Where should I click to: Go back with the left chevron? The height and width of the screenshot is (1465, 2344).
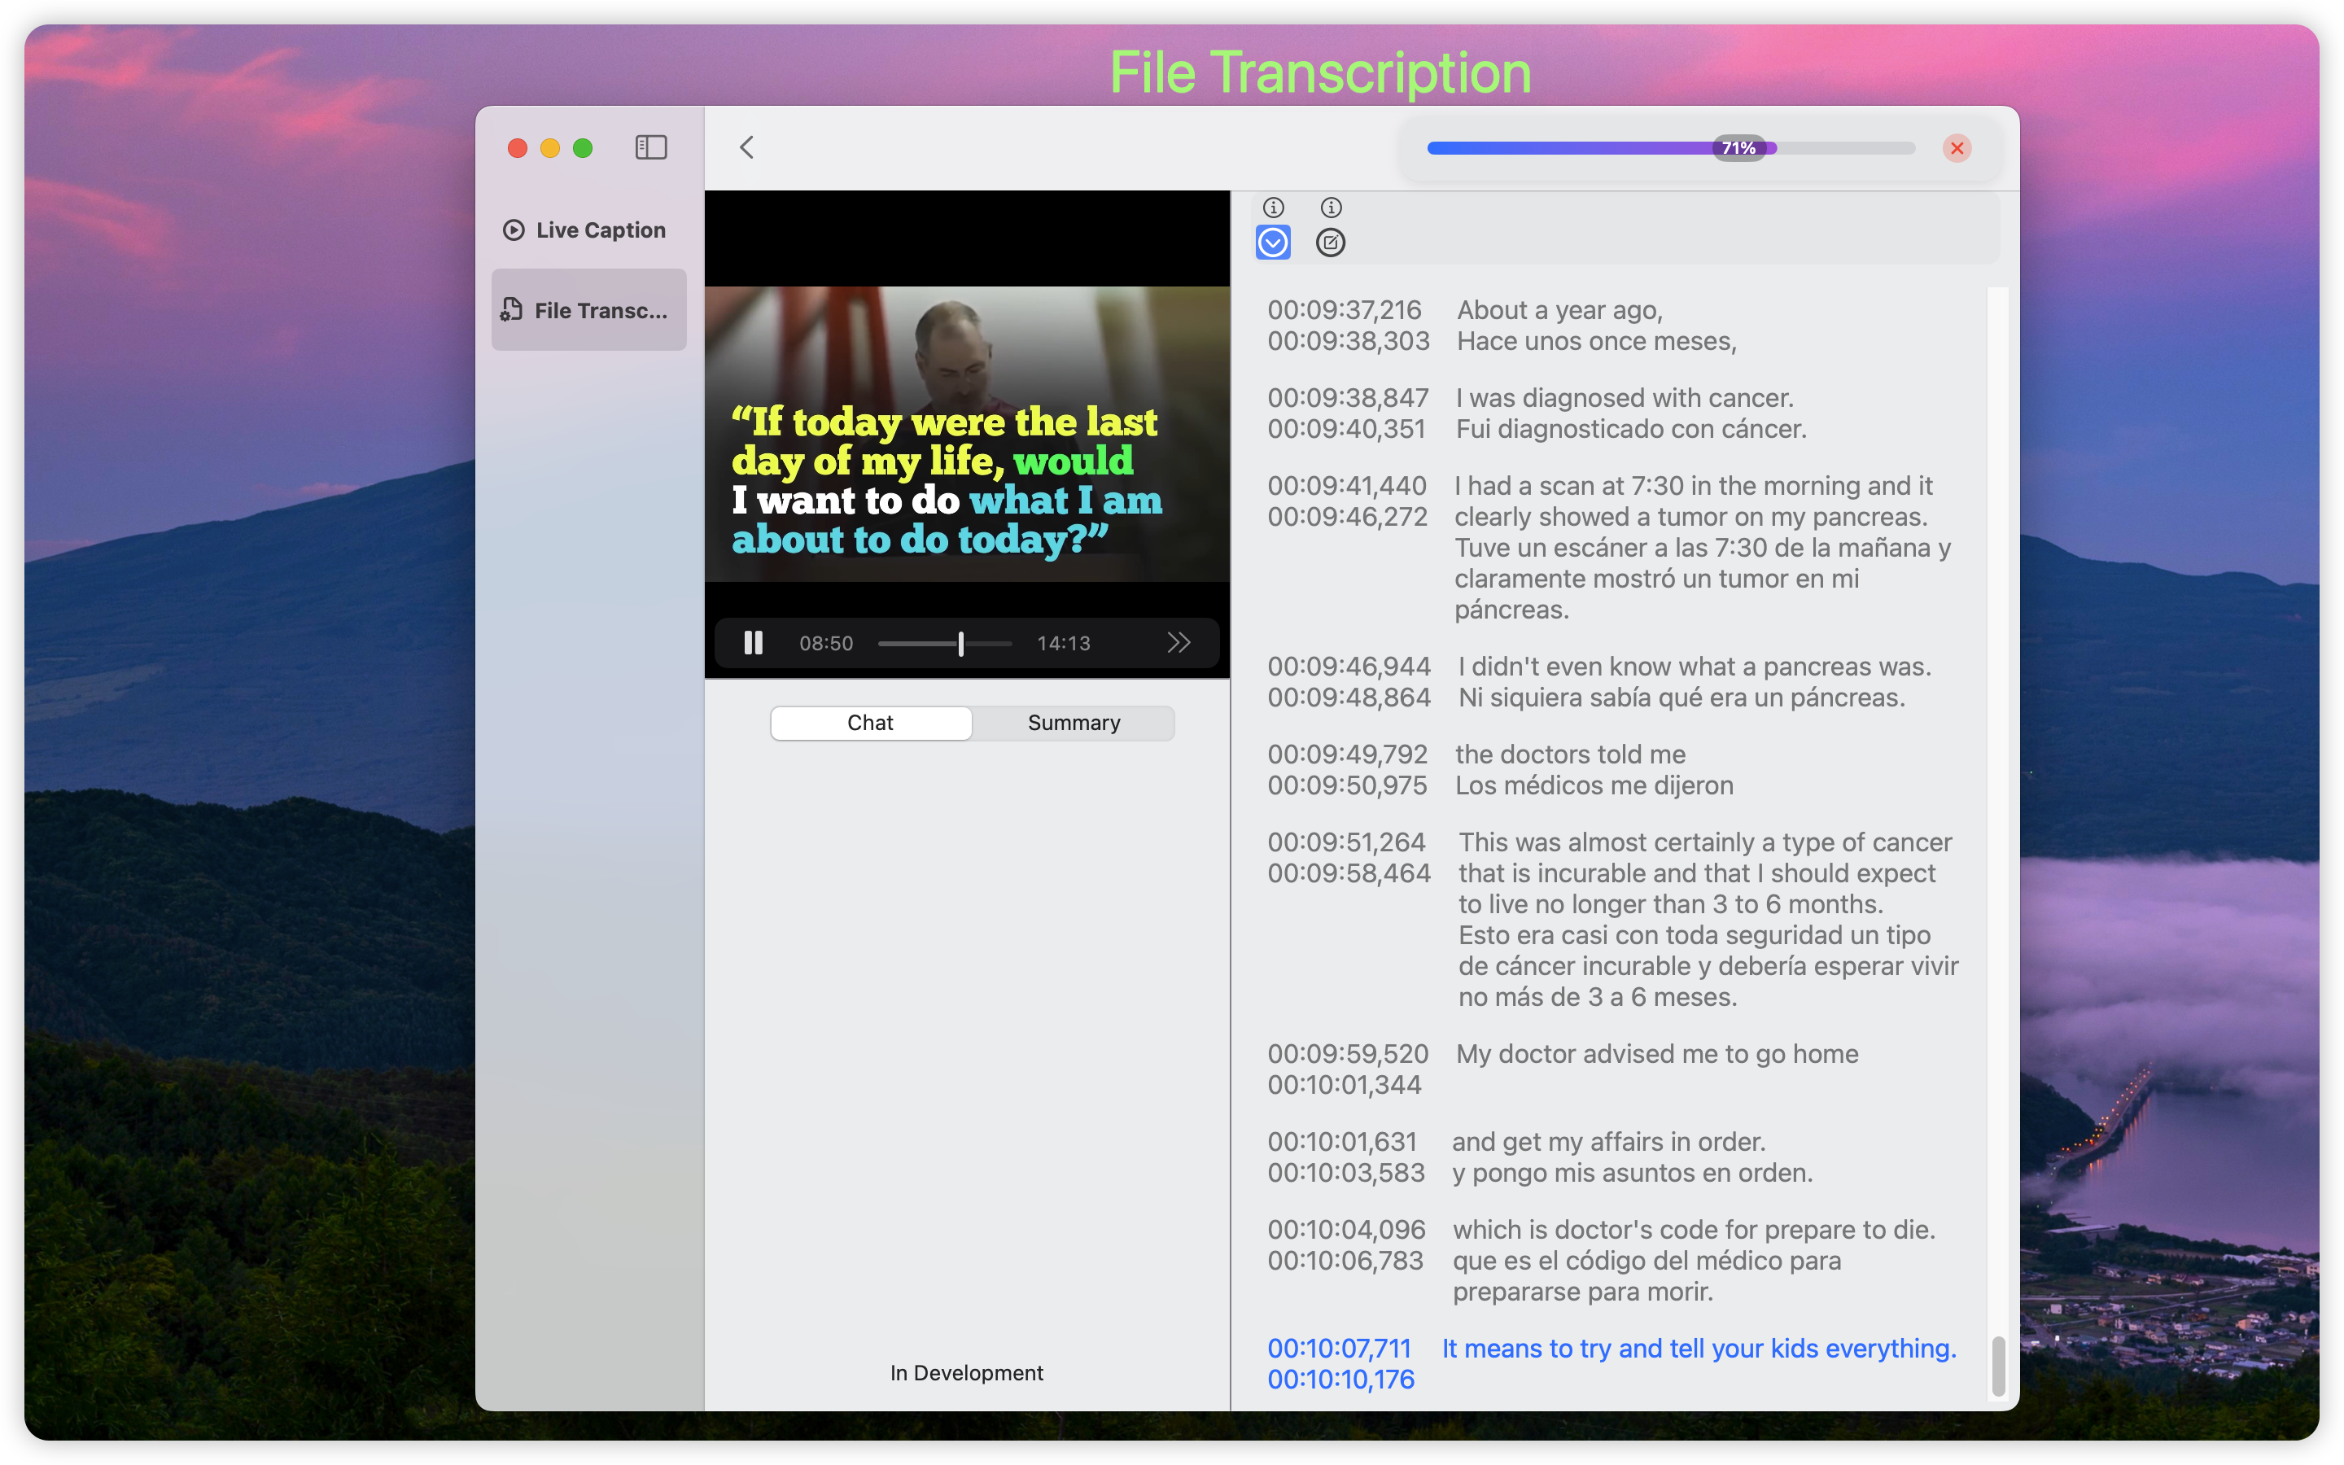click(x=747, y=147)
